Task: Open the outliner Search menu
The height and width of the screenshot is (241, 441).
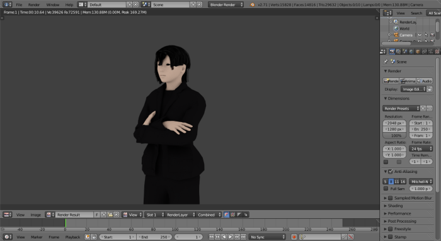Action: point(416,13)
